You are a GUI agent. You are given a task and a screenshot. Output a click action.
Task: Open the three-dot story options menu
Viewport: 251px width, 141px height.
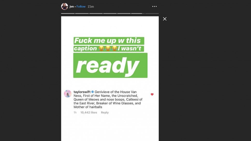[154, 6]
